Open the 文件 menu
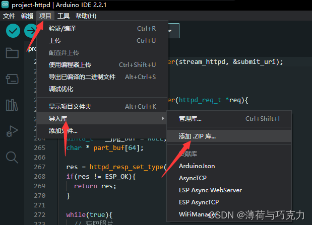 pos(9,16)
